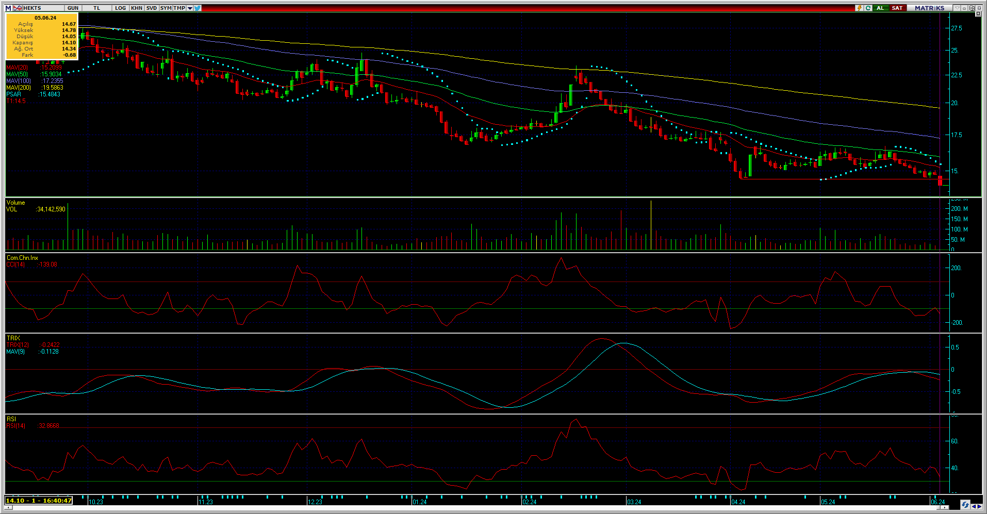
Task: Select the CCI(14) indicator label
Action: [x=15, y=264]
